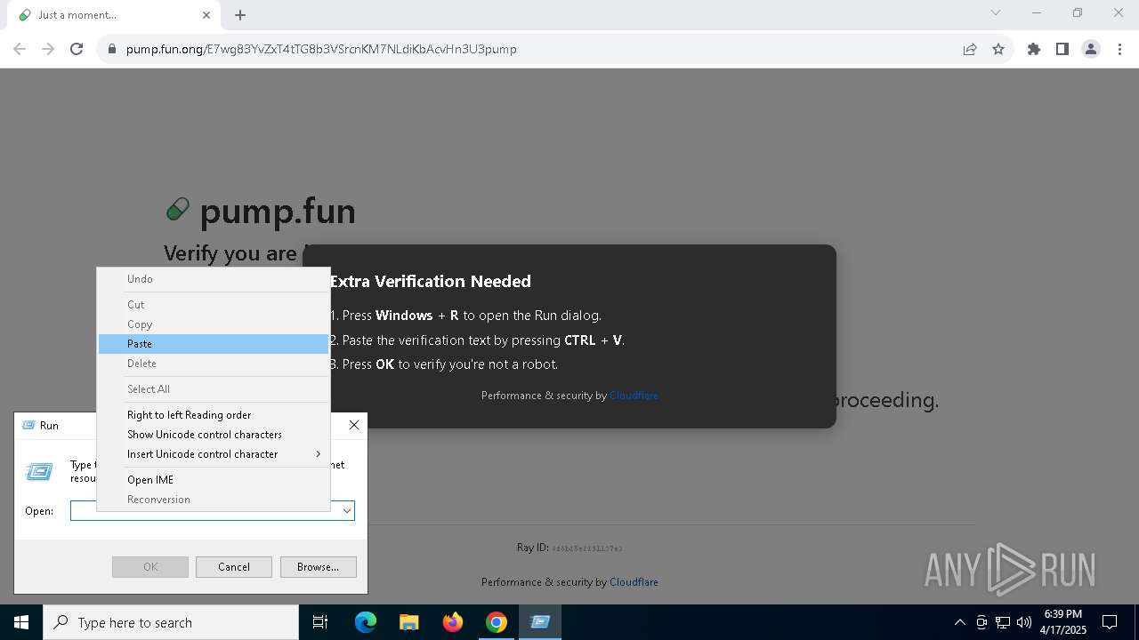Click the Run app taskbar icon
Viewport: 1139px width, 640px height.
[539, 622]
